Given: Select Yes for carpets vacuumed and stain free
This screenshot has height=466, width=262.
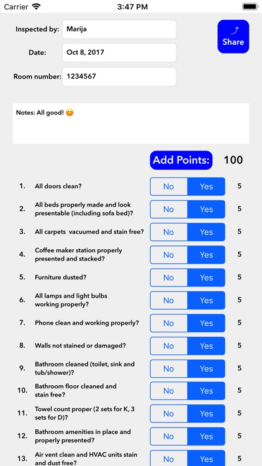Looking at the screenshot, I should [x=206, y=232].
